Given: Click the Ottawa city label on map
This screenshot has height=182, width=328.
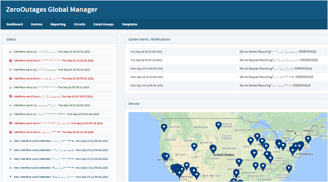Looking at the screenshot, I should point(290,131).
